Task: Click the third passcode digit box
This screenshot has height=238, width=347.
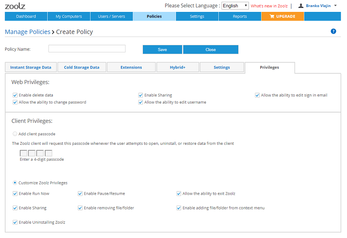Action: click(40, 153)
